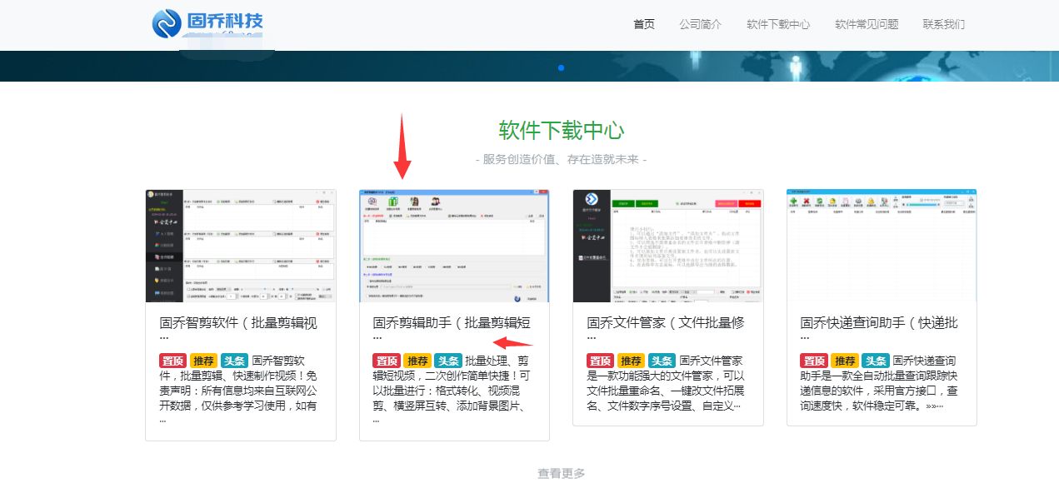Open the 固乔智剪软件 screenshot thumbnail

coord(241,246)
